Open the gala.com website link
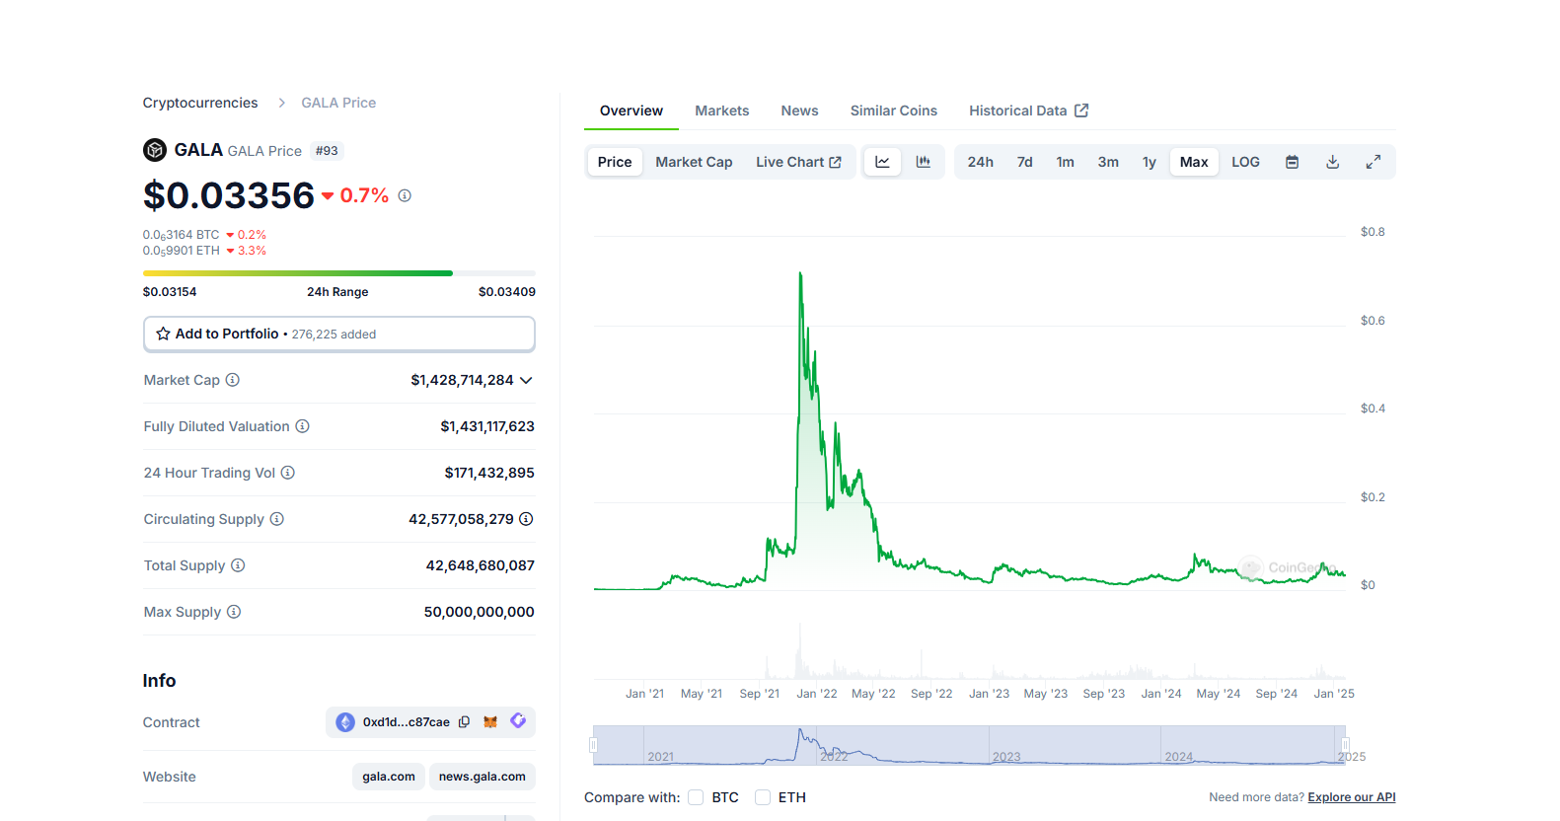Viewport: 1560px width, 821px height. tap(389, 777)
